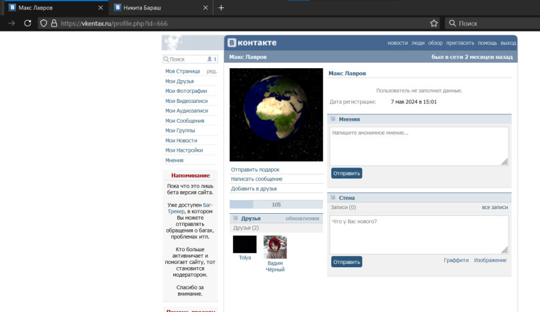Click the padlock site security icon

tap(54, 23)
